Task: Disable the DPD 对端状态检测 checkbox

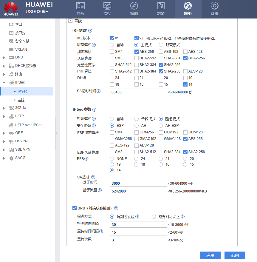Action: click(x=75, y=208)
